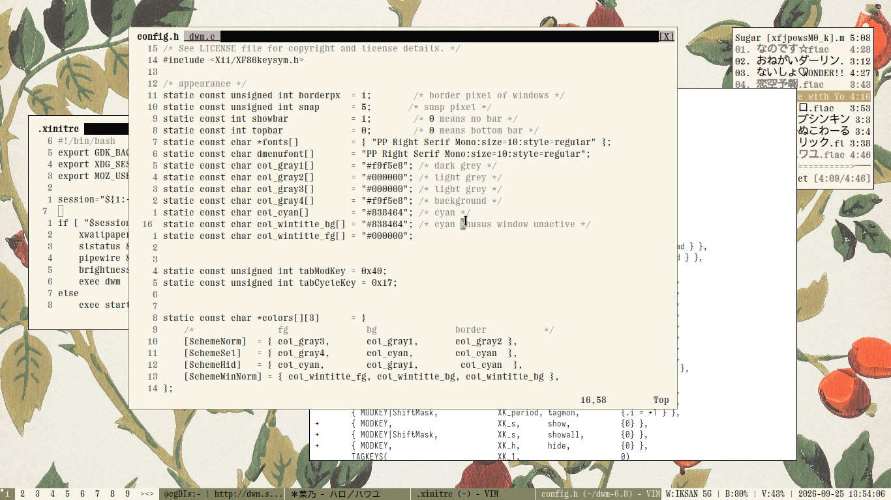
Task: Focus the http://dwm.s... browser window in taskbar
Action: pyautogui.click(x=222, y=494)
